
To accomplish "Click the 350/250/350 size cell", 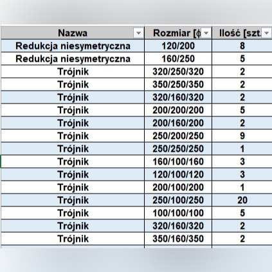I will (x=178, y=84).
